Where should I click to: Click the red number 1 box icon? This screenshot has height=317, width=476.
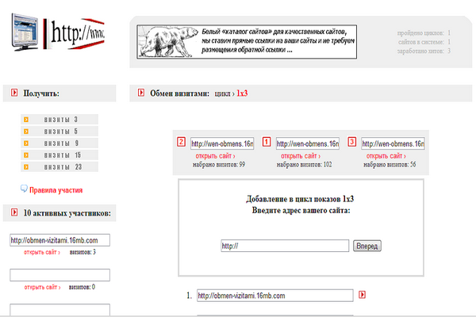point(267,142)
